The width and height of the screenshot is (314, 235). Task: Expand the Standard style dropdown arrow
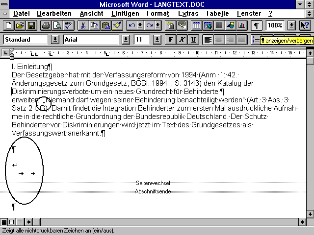tap(55, 40)
